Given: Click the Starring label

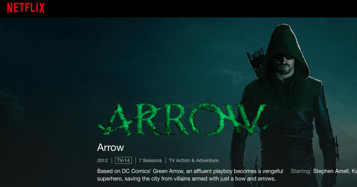Looking at the screenshot, I should (x=301, y=171).
